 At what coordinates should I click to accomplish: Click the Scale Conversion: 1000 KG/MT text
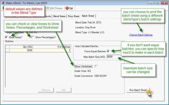pos(90,76)
